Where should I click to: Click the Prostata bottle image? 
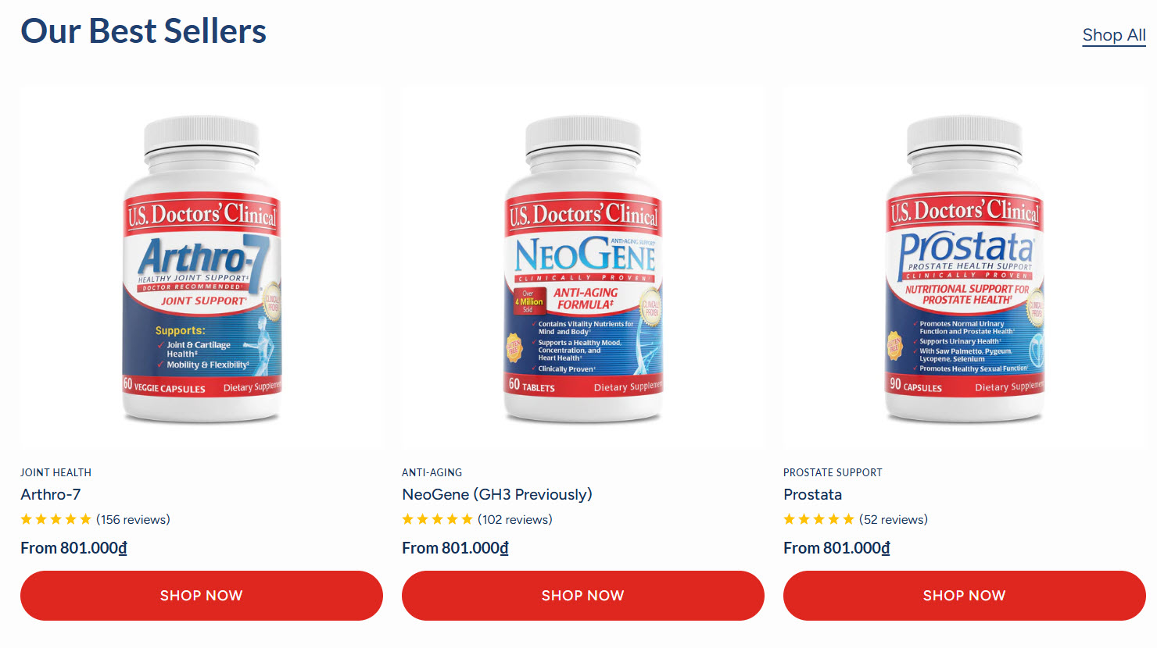click(965, 268)
